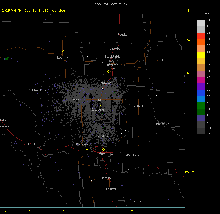The height and width of the screenshot is (214, 220).
Task: Click the asterisk marker above Limestone label
Action: (x=39, y=88)
